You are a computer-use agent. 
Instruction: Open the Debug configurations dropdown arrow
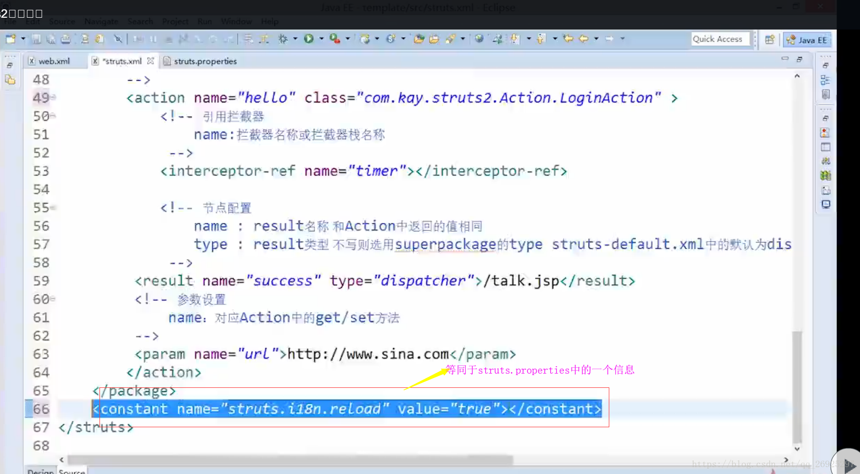[x=295, y=38]
